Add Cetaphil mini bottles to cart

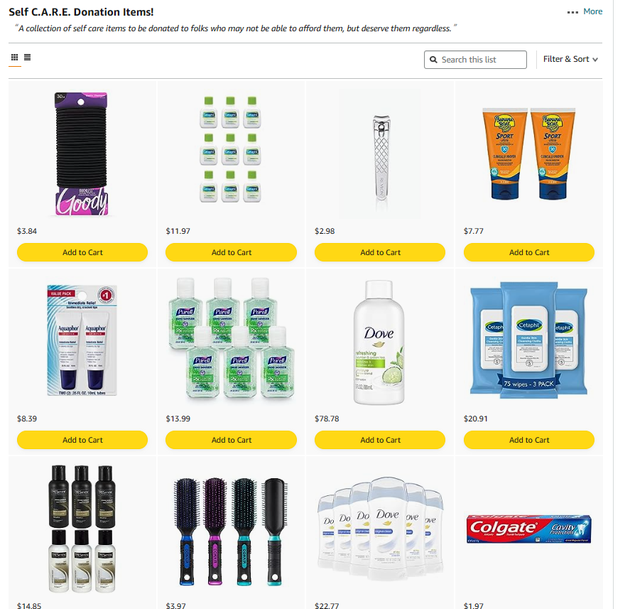[231, 252]
